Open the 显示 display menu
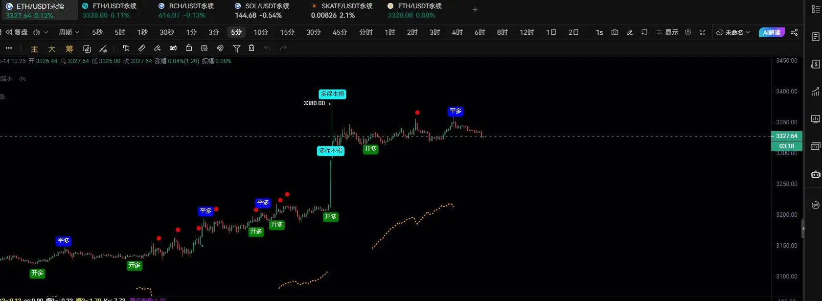Screen dimensions: 822x301 pos(667,32)
